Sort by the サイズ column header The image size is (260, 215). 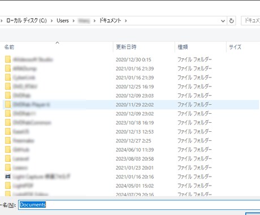pyautogui.click(x=235, y=47)
